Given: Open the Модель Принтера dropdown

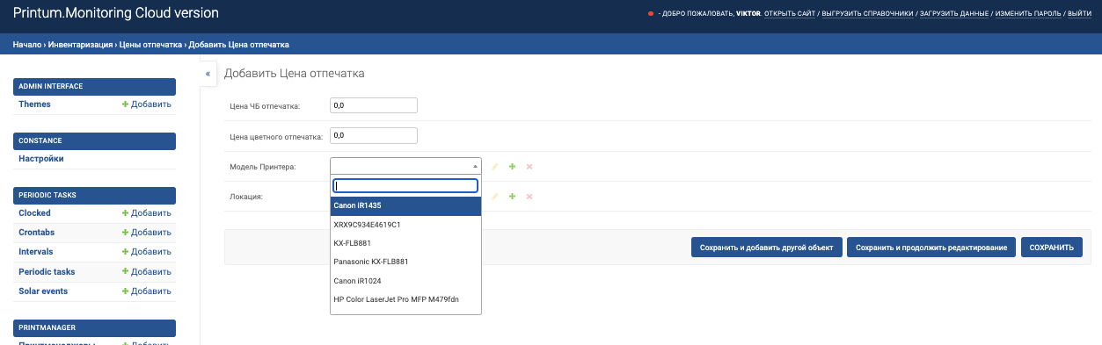Looking at the screenshot, I should (x=405, y=166).
